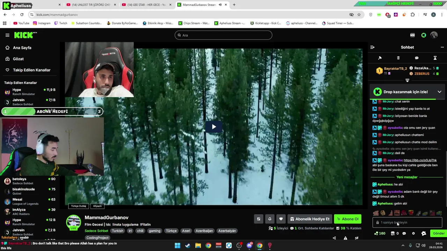Click the Steam icon in the taskbar
447x251 pixels.
point(188,245)
